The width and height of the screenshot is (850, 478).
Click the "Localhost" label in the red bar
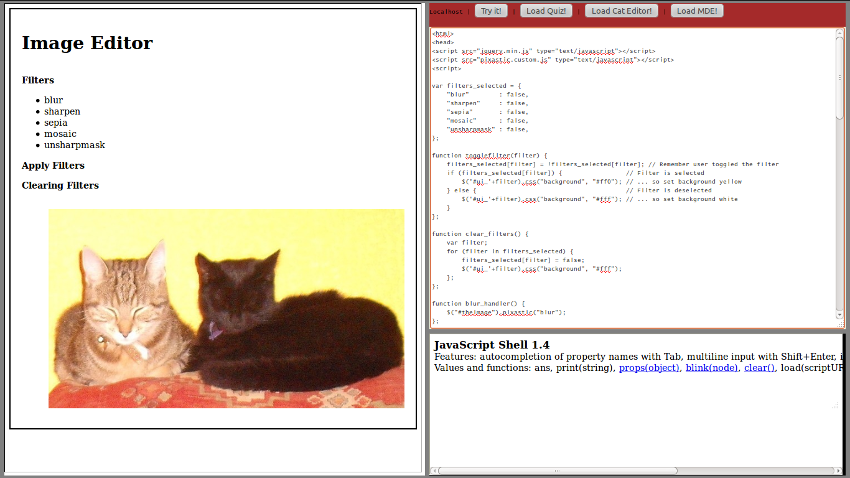[x=446, y=12]
